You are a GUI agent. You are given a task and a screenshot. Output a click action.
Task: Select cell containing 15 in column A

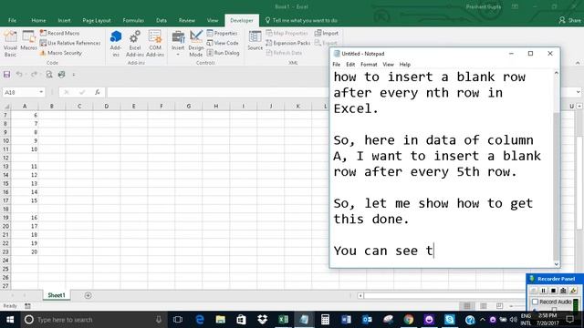[x=25, y=200]
